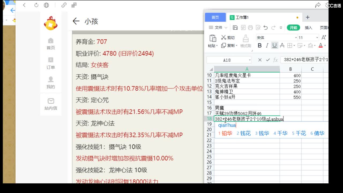343x193 pixels.
Task: Return from the 小孩 page with back arrow
Action: 76,21
